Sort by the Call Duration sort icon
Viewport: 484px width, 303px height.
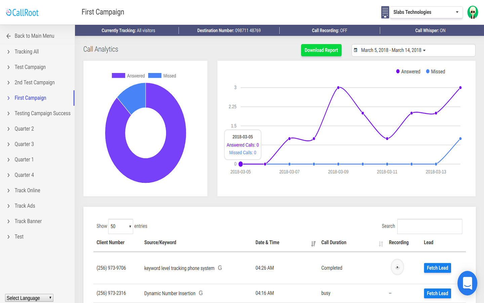pyautogui.click(x=381, y=244)
